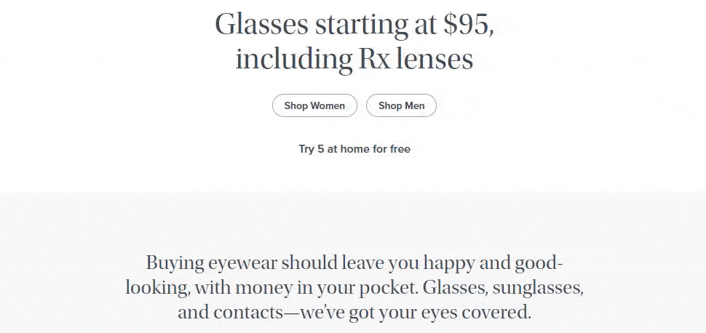The width and height of the screenshot is (706, 333).
Task: Open the Shop Men page
Action: coord(401,105)
